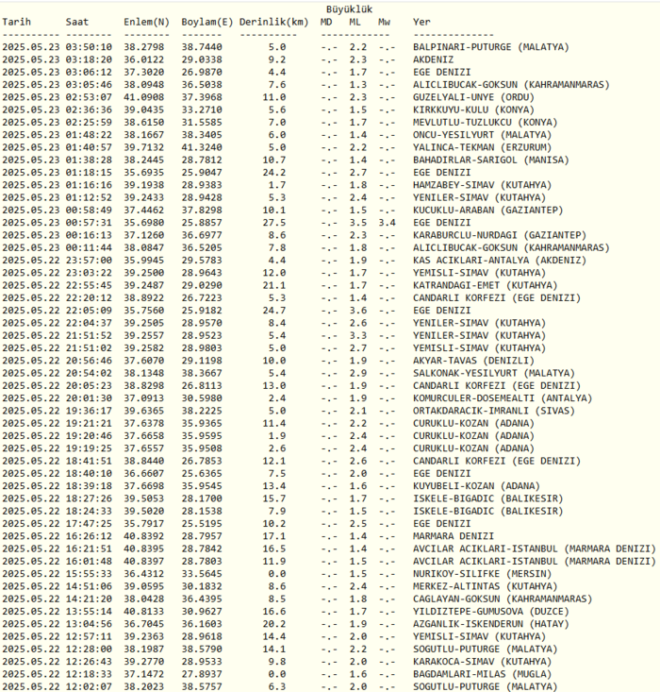Select KIRKKUYU-KULU (KONYA) entry
This screenshot has height=692, width=660.
pos(473,110)
